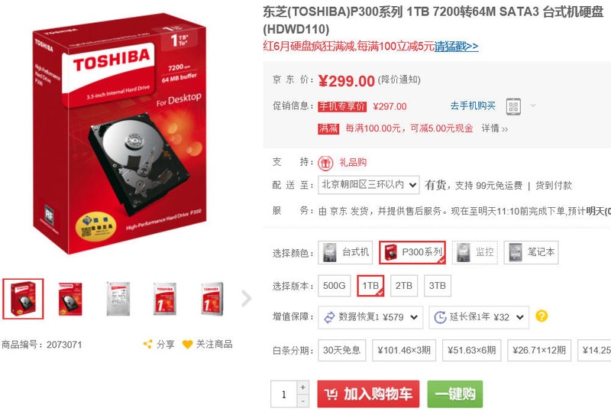
Task: Select the 2TB version option
Action: [x=404, y=286]
